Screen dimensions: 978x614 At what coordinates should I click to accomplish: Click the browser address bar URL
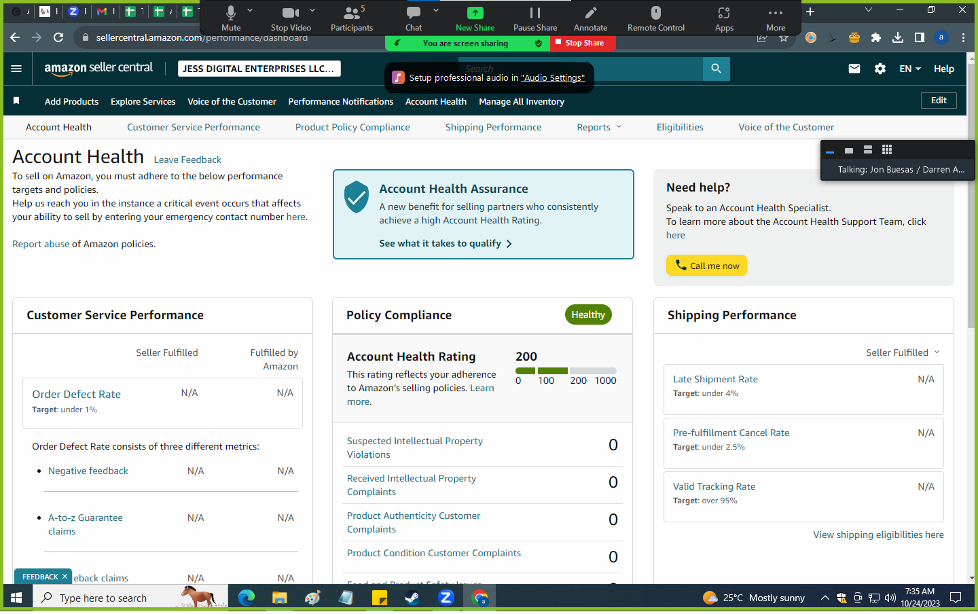pyautogui.click(x=202, y=38)
